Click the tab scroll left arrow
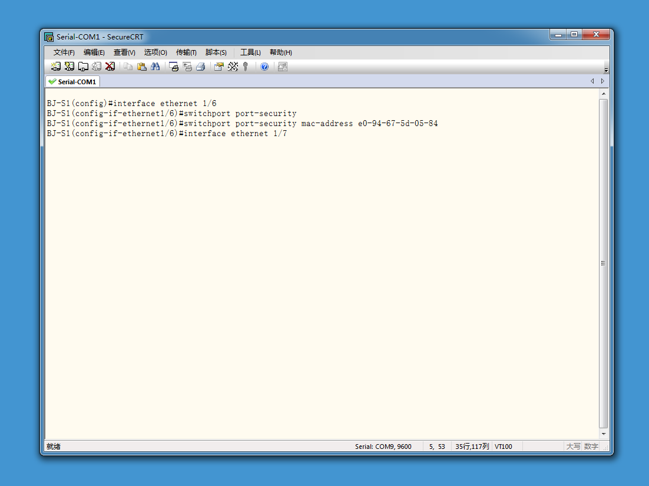The image size is (649, 486). coord(592,81)
